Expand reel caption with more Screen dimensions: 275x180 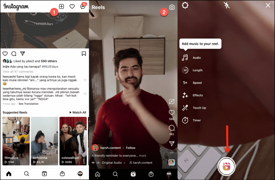click(x=143, y=156)
